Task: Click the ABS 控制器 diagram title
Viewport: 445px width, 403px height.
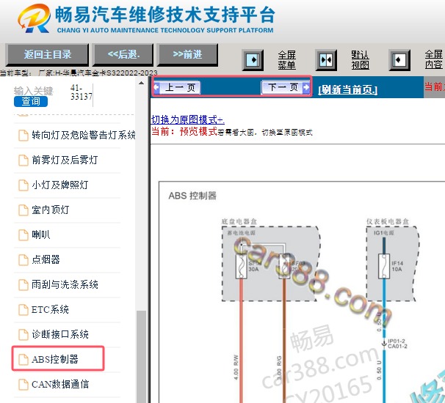Action: pyautogui.click(x=192, y=196)
